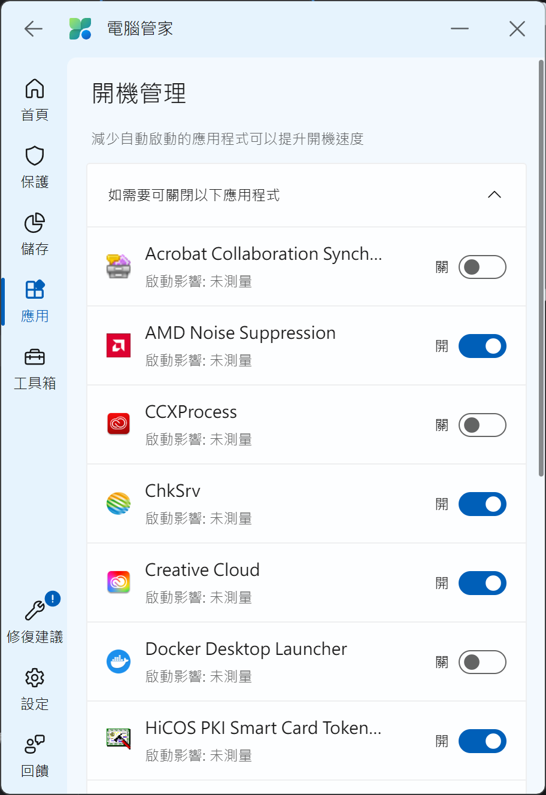Open the 回饋 feedback page
This screenshot has width=546, height=795.
point(35,755)
